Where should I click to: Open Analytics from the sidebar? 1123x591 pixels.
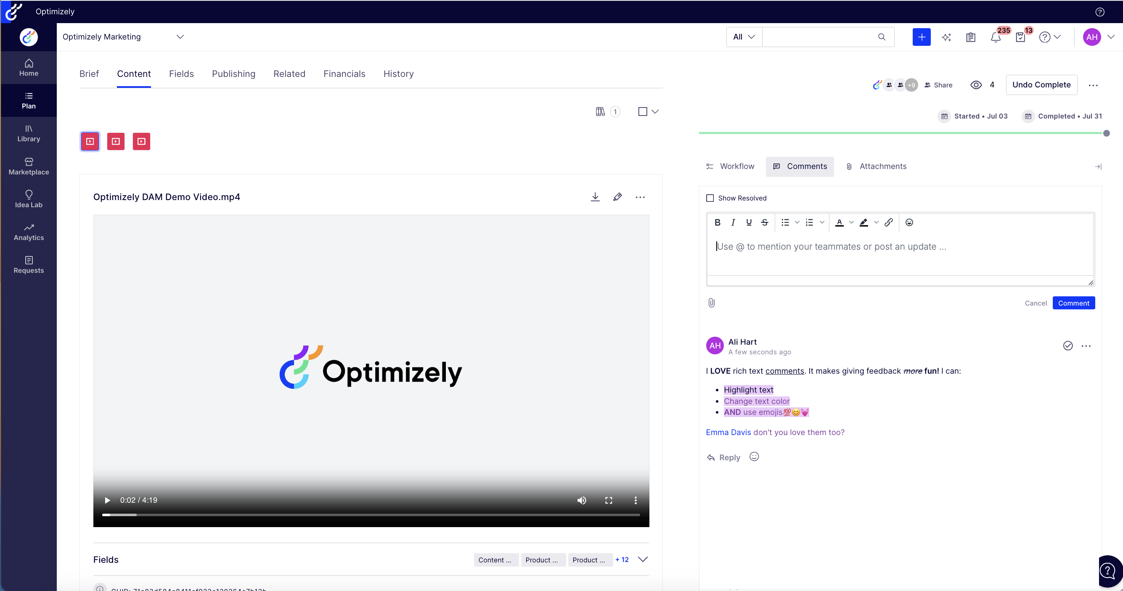click(x=29, y=232)
